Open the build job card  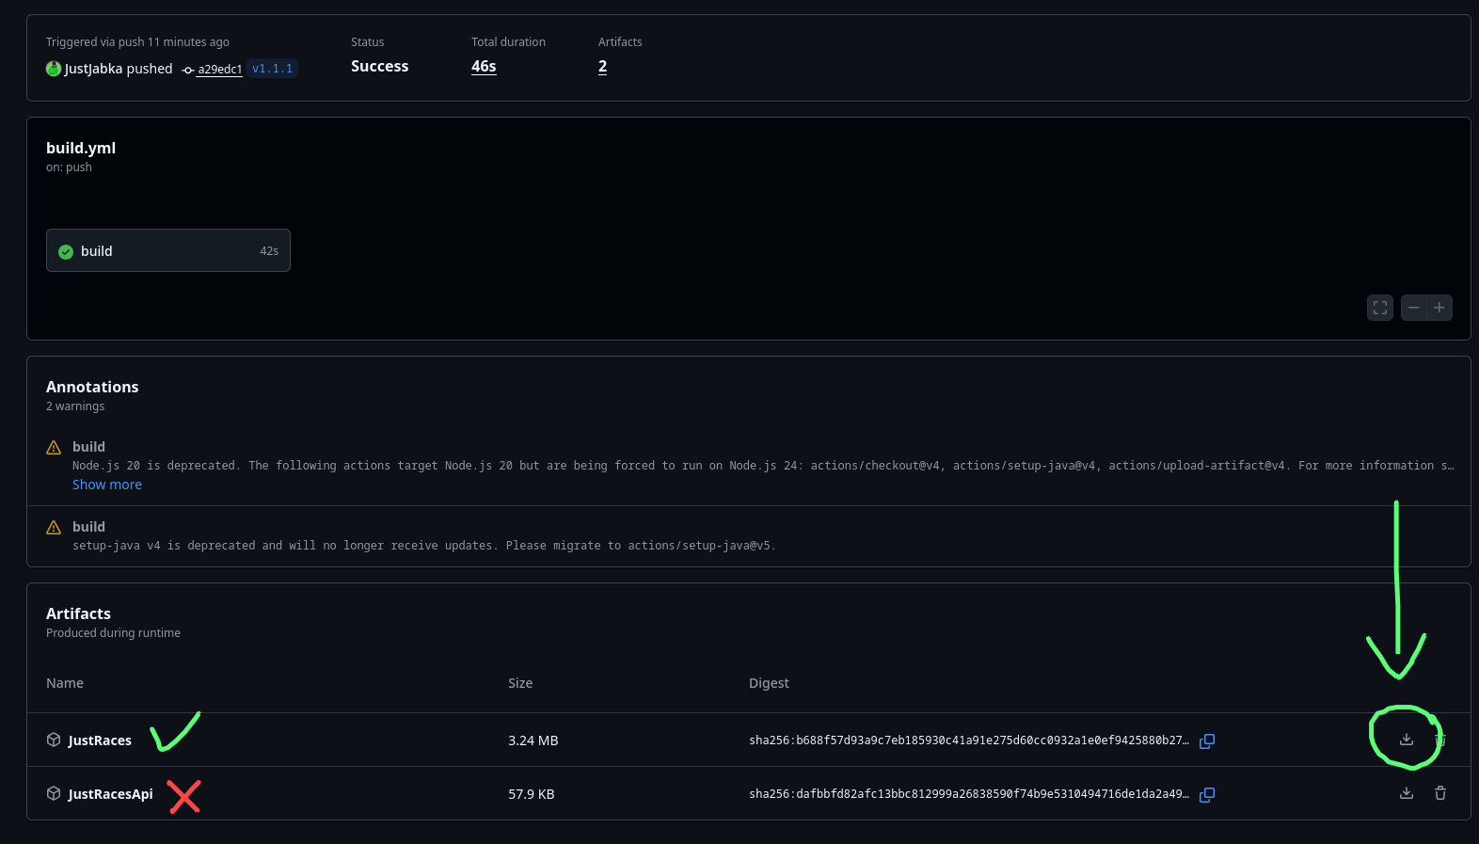pyautogui.click(x=168, y=250)
